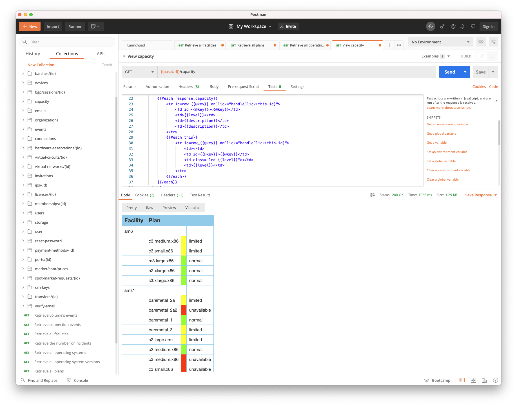Click Learn more about tests scripts
Screen dimensions: 517x406
449,108
